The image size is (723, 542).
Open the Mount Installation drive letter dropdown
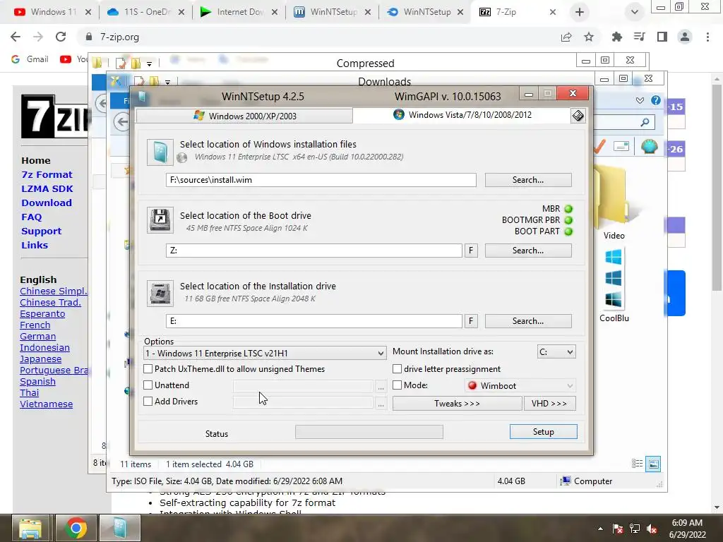click(556, 352)
